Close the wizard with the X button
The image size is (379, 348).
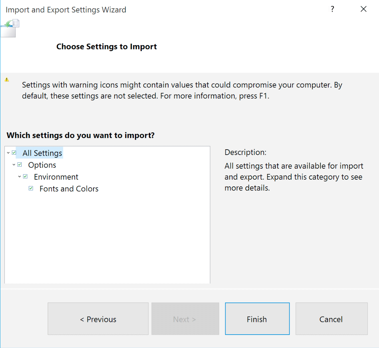pos(364,9)
